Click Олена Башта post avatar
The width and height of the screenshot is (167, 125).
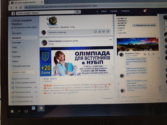point(44,43)
